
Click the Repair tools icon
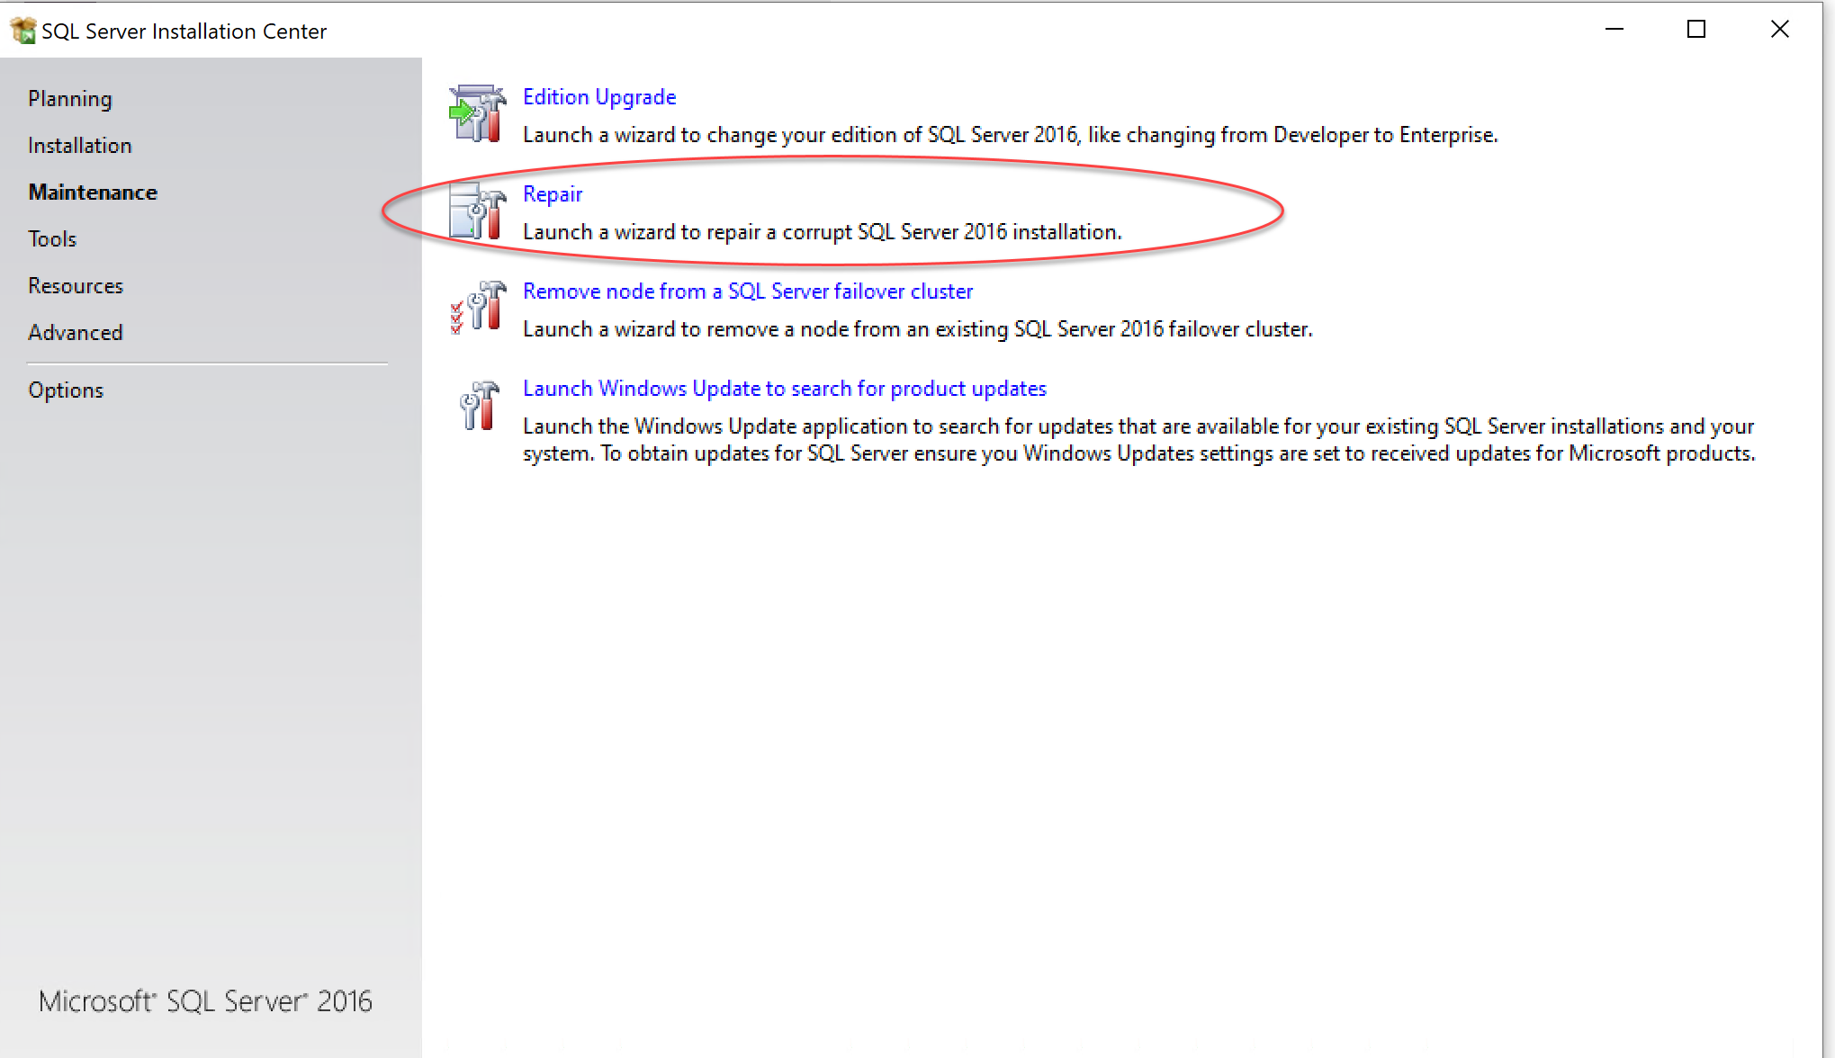pyautogui.click(x=477, y=211)
